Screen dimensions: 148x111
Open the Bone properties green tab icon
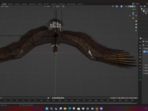coord(140,76)
